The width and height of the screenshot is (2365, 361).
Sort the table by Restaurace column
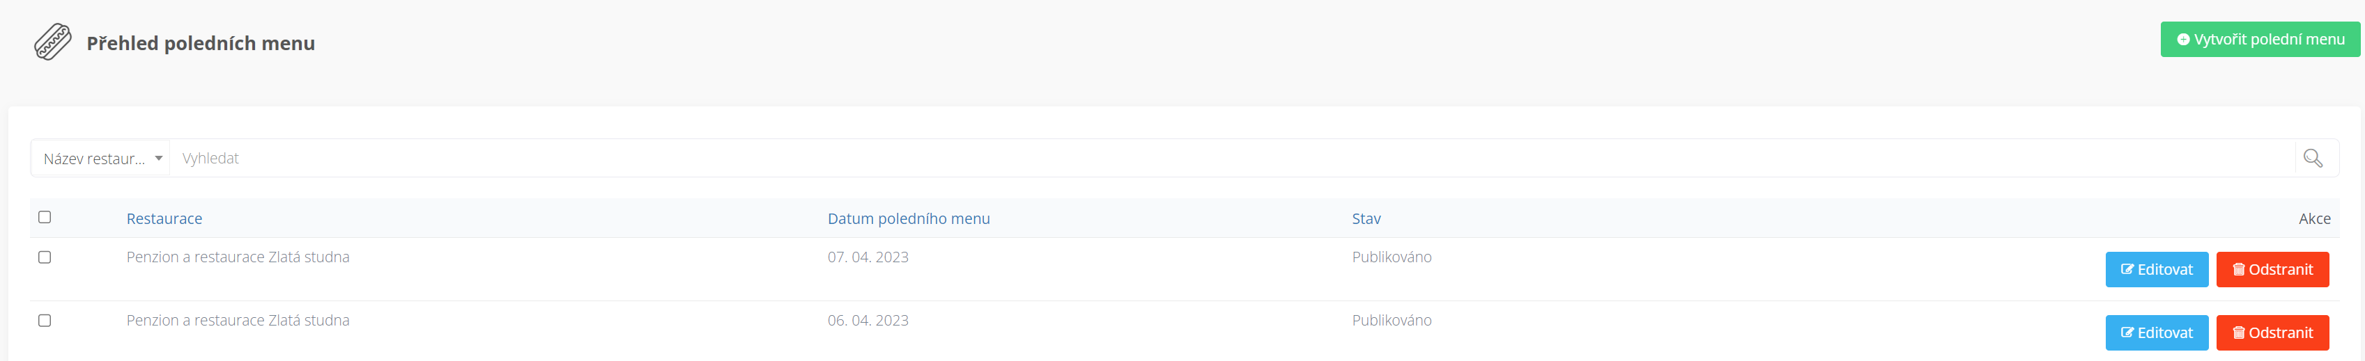tap(164, 219)
